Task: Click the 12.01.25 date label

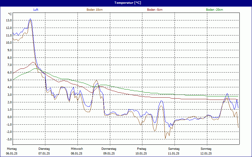Action: 206,154
